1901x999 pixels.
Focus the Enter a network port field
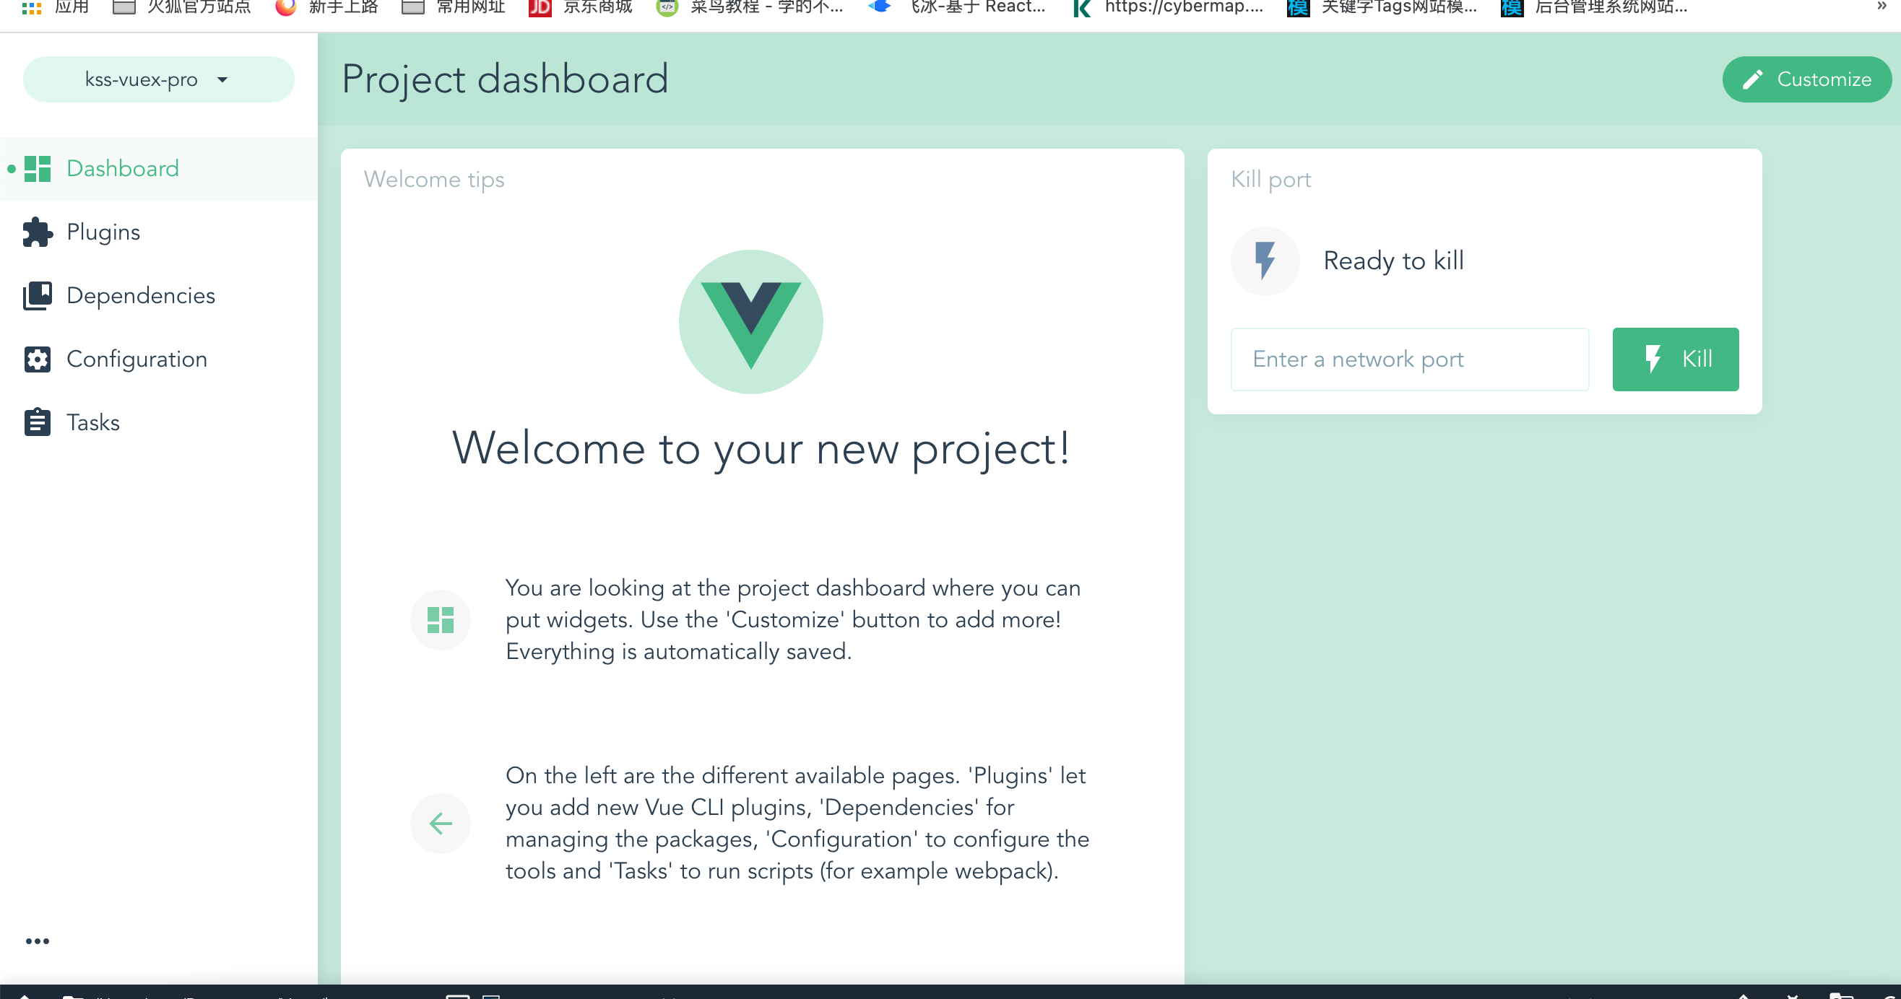point(1408,359)
